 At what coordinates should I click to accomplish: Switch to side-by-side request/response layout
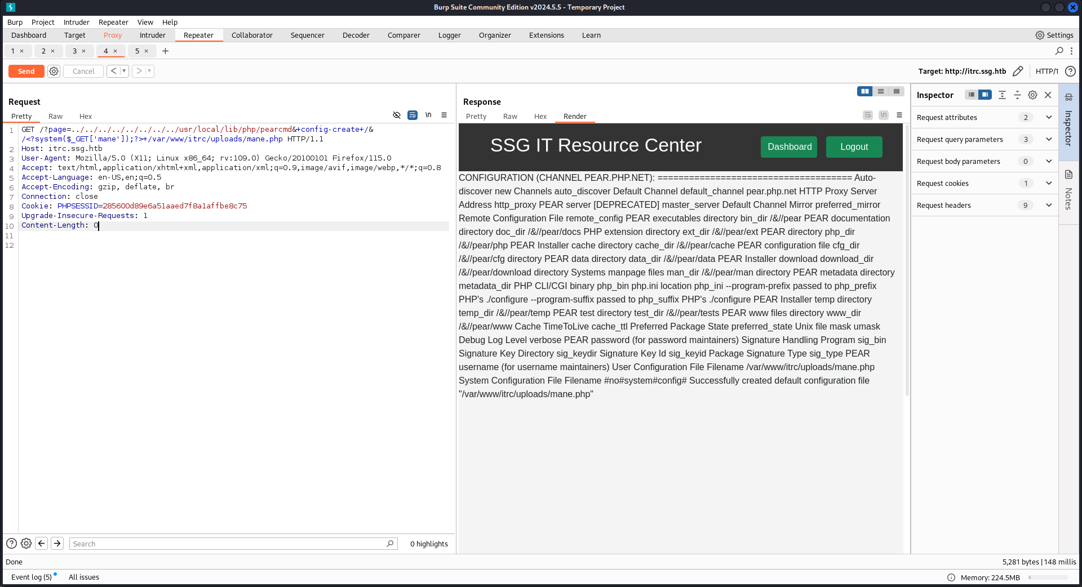pyautogui.click(x=865, y=91)
